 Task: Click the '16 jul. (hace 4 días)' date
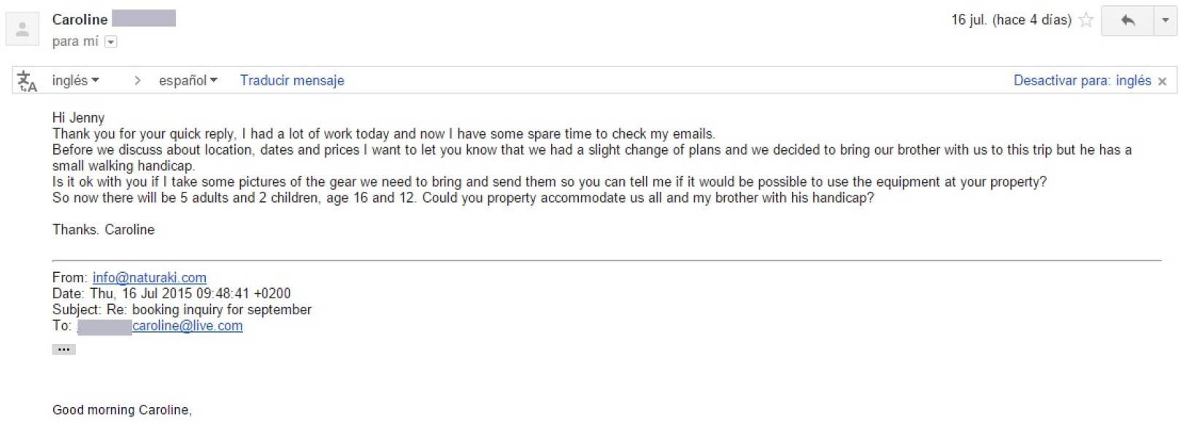[1011, 20]
